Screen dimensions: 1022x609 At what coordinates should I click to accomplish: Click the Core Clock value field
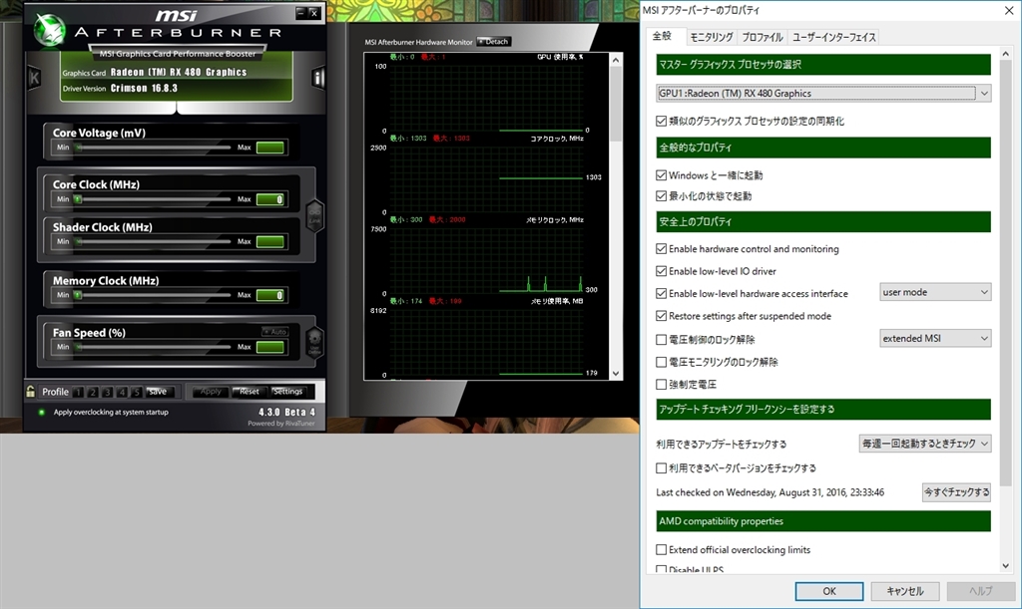click(269, 199)
